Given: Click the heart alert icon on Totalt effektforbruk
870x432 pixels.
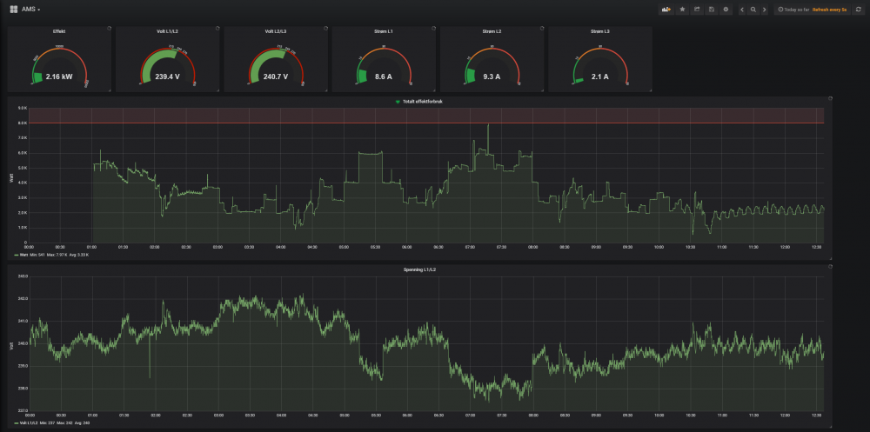Looking at the screenshot, I should 398,102.
